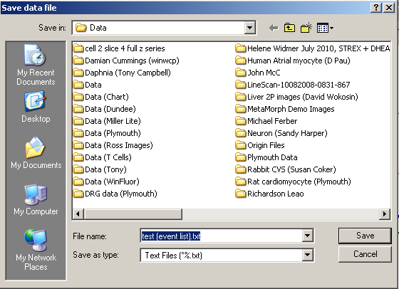Image resolution: width=399 pixels, height=289 pixels.
Task: Open My Recent Documents in places bar
Action: point(36,65)
